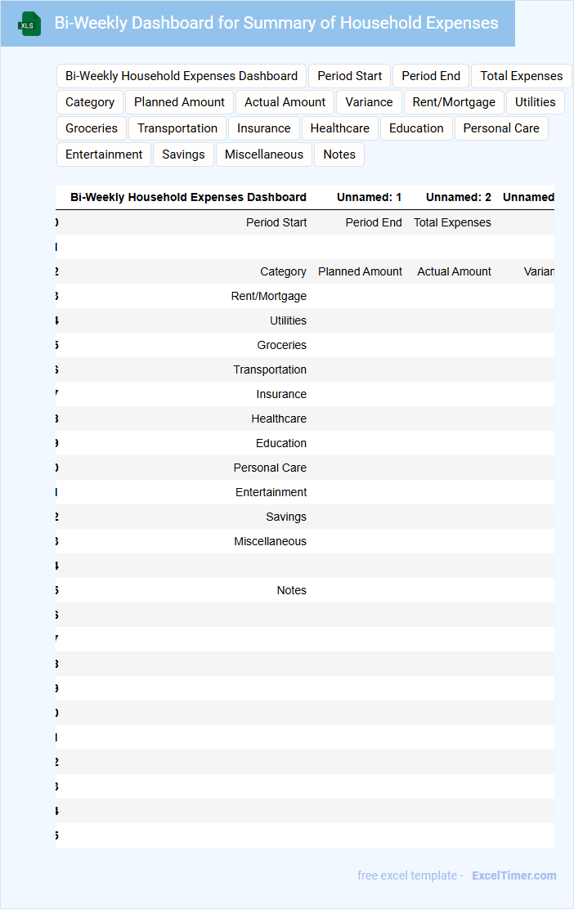Select the Period End tag

click(x=431, y=76)
